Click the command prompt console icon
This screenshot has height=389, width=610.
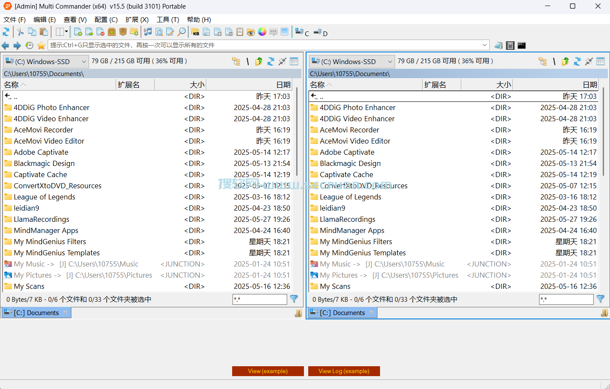(x=521, y=45)
